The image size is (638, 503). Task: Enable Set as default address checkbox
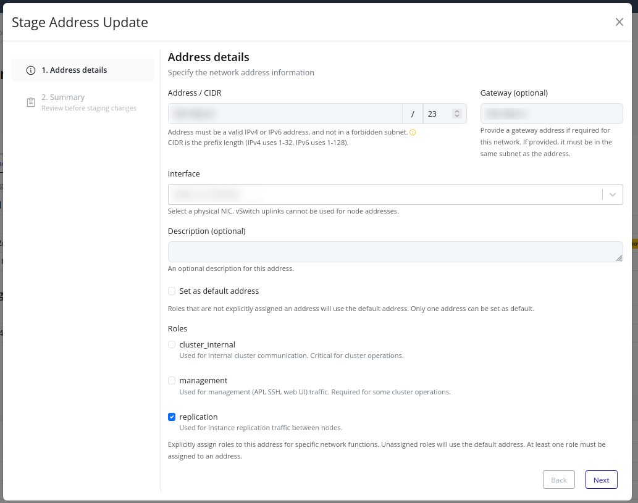pyautogui.click(x=172, y=291)
